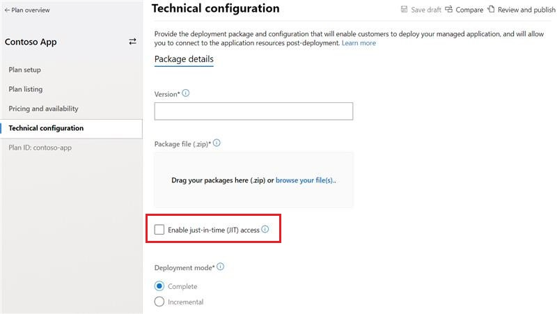The height and width of the screenshot is (314, 557).
Task: Select Technical configuration in the sidebar
Action: (46, 128)
